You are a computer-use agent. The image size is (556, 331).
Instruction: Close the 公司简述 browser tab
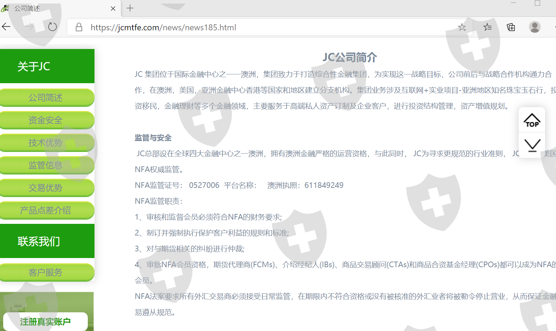113,8
